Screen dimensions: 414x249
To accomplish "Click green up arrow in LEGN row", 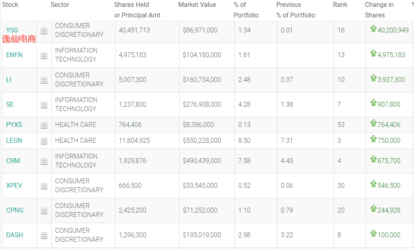I will 373,139.
